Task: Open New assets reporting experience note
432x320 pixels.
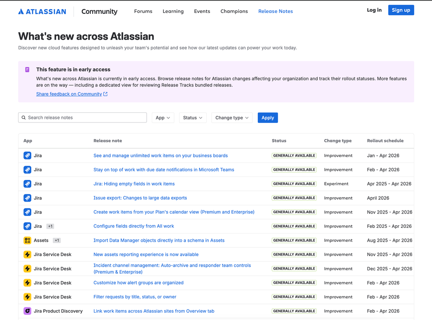Action: pos(146,254)
